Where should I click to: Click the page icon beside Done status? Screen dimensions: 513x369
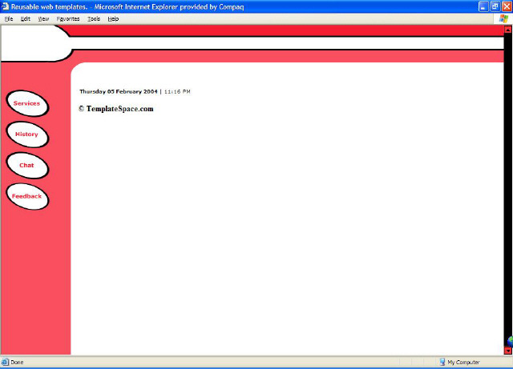coord(6,362)
